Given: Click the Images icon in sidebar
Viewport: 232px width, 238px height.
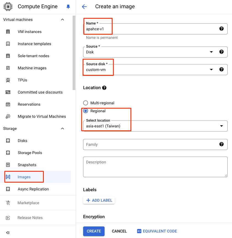Looking at the screenshot, I should [8, 177].
